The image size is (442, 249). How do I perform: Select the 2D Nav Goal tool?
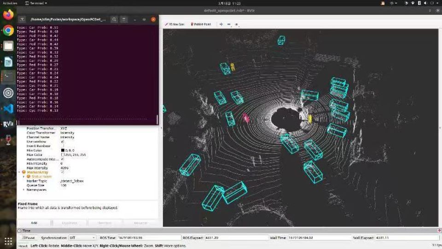point(175,24)
